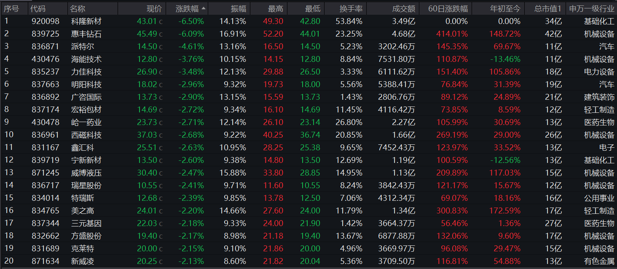Click stock code 836871
The image size is (617, 269).
pyautogui.click(x=46, y=46)
